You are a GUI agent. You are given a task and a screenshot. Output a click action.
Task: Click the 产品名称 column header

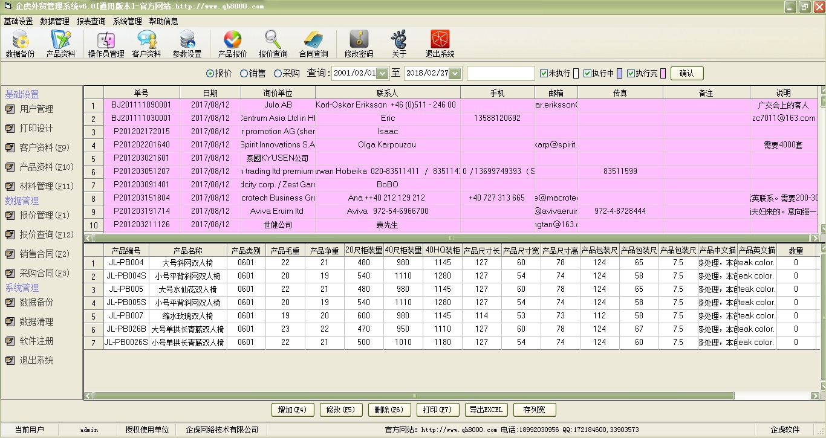point(187,251)
